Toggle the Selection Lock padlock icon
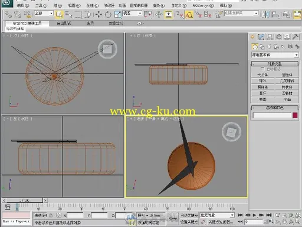The height and width of the screenshot is (227, 302). point(51,215)
